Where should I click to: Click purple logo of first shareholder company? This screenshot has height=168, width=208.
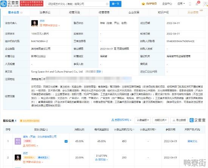pos(18,141)
